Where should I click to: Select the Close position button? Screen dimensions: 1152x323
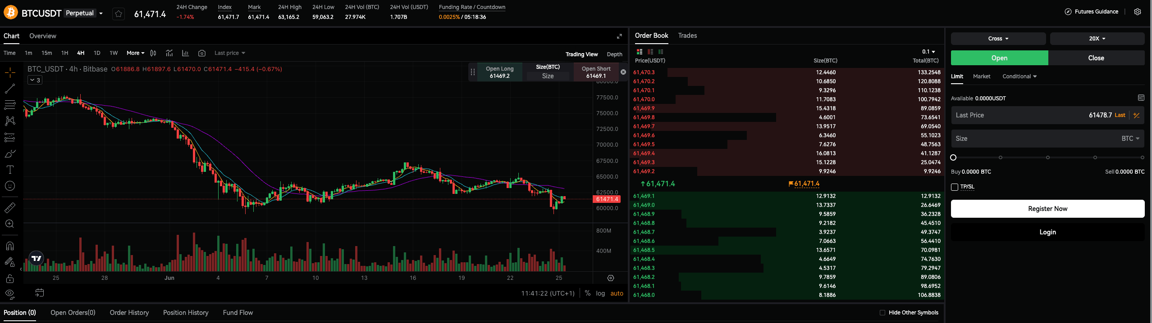[x=1096, y=58]
